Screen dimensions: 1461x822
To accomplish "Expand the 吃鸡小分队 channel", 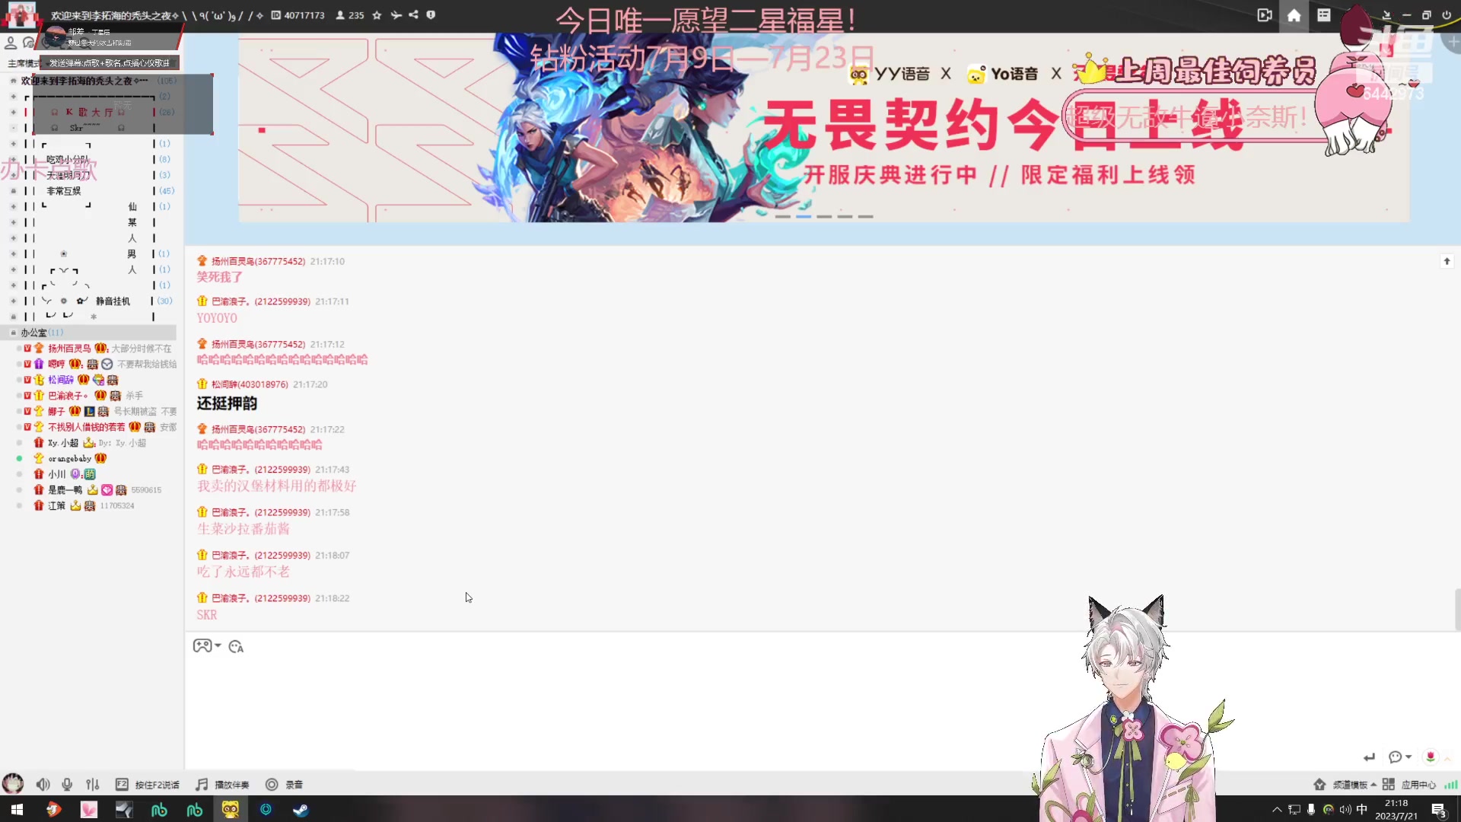I will click(13, 160).
